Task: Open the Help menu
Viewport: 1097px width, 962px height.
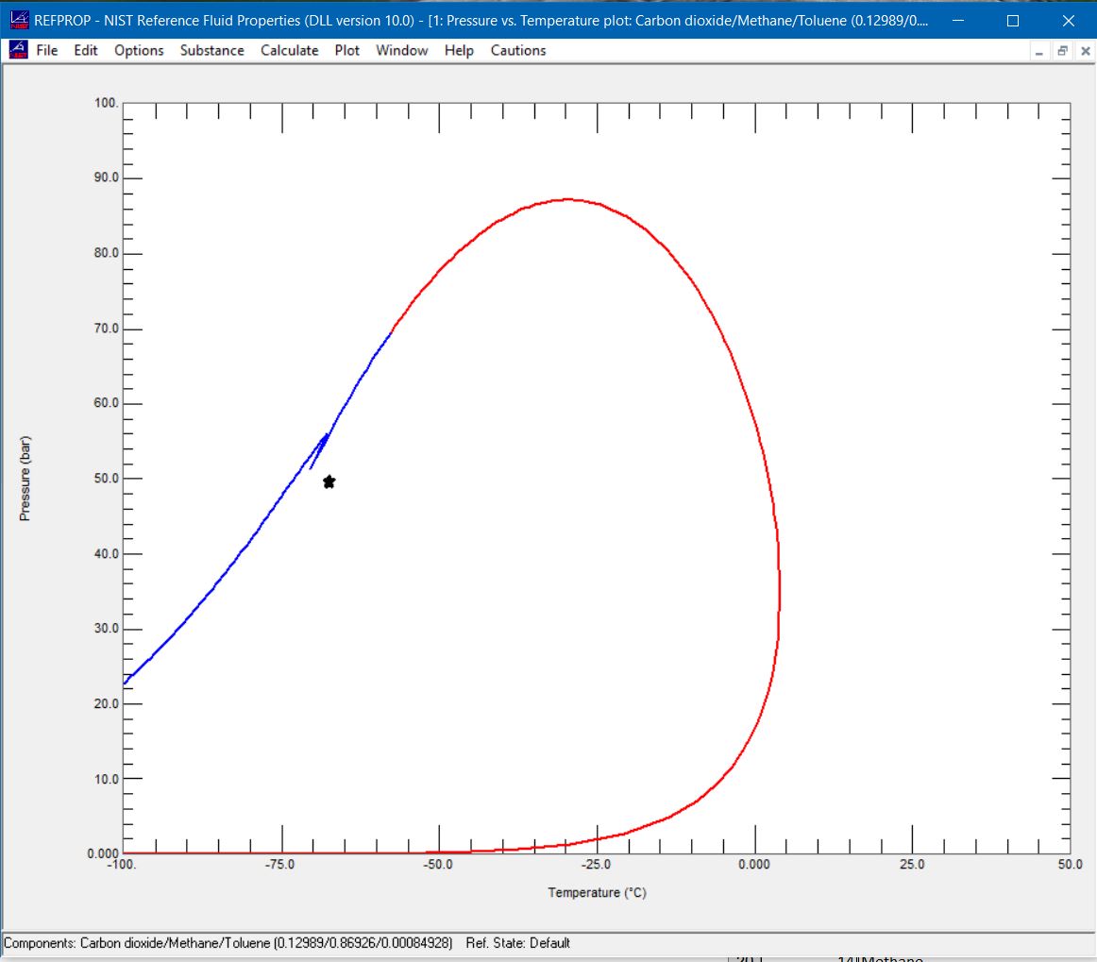Action: tap(459, 50)
